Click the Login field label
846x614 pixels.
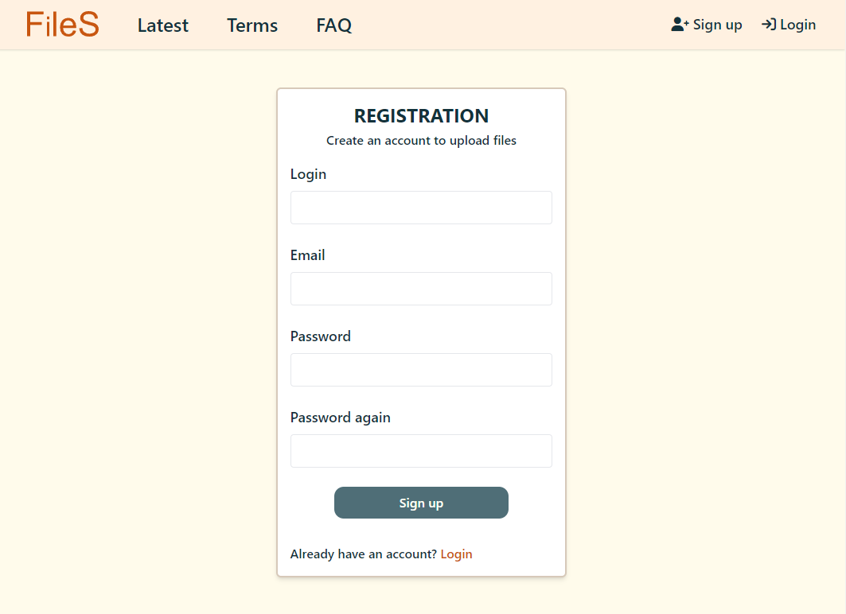[308, 173]
